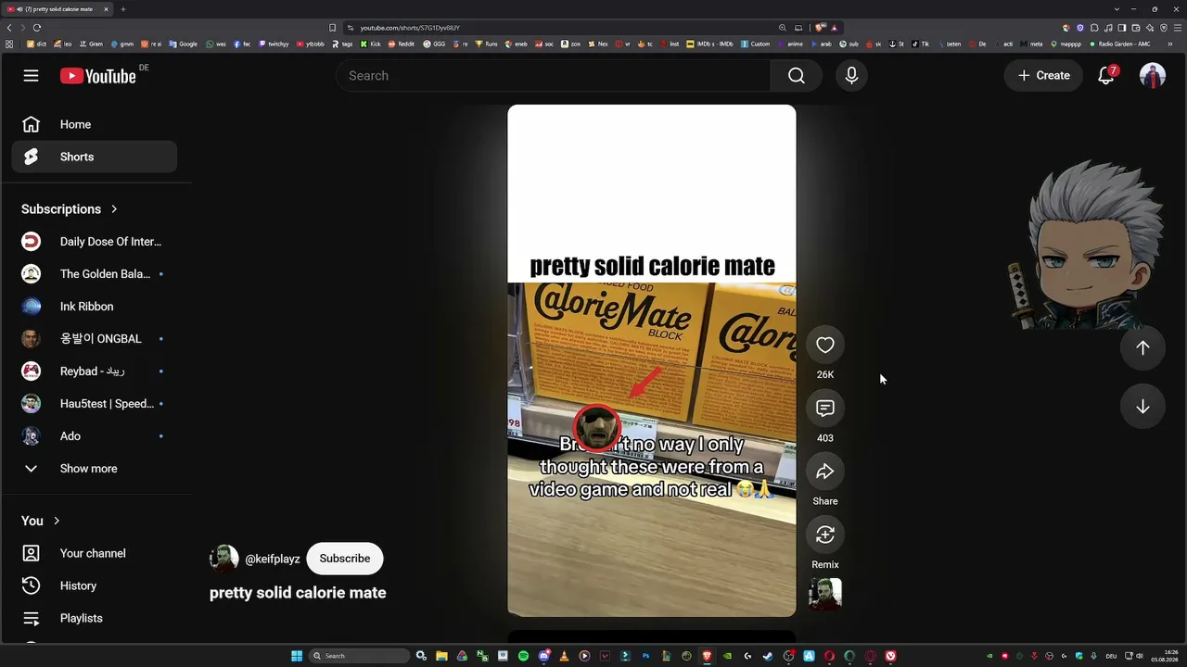1187x667 pixels.
Task: Open Shorts in the sidebar
Action: click(x=94, y=157)
